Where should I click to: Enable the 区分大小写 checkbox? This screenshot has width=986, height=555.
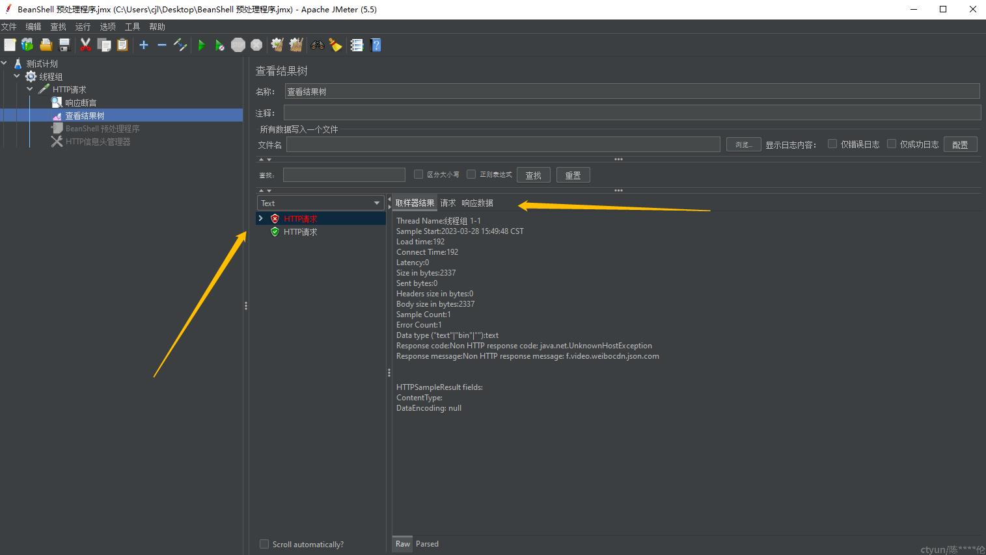(x=418, y=174)
